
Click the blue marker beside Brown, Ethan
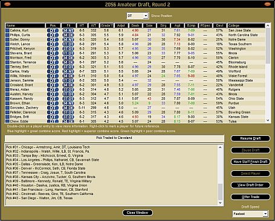coord(7,103)
